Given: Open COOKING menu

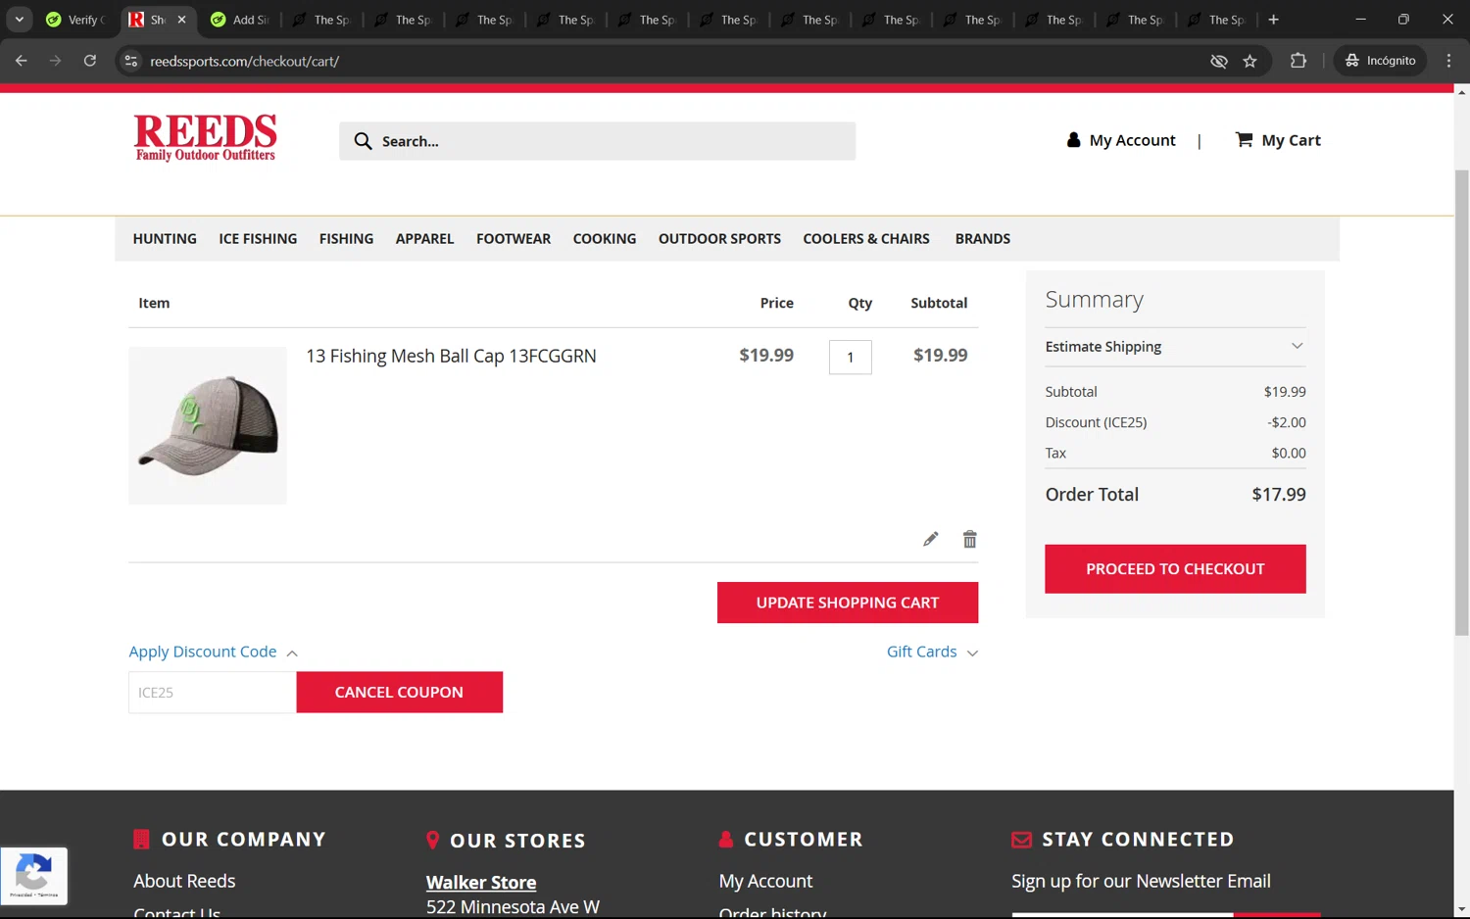Looking at the screenshot, I should (605, 239).
